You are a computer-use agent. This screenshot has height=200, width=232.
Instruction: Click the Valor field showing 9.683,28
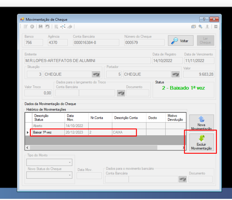pyautogui.click(x=199, y=74)
